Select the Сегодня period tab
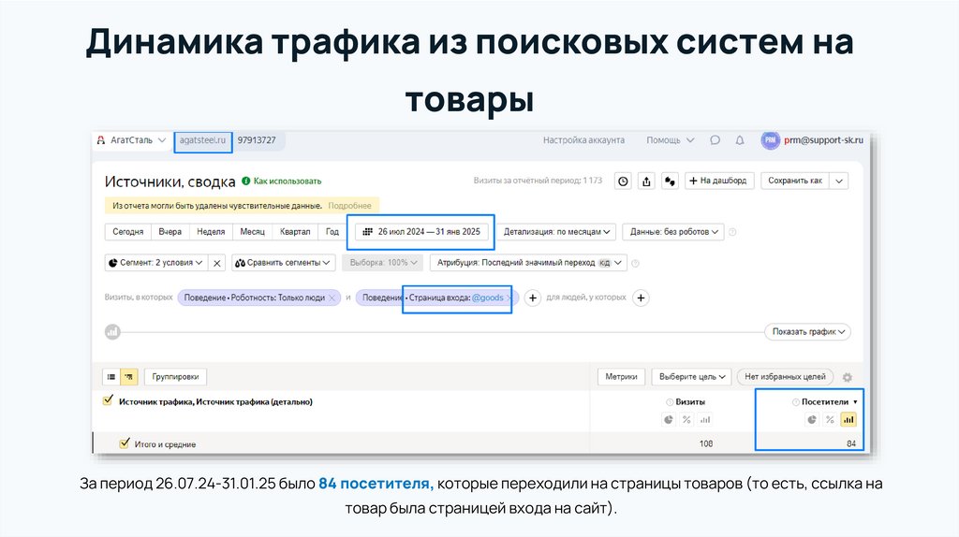The height and width of the screenshot is (537, 959). point(127,232)
